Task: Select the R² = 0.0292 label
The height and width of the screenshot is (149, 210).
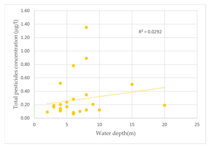Action: (x=150, y=32)
